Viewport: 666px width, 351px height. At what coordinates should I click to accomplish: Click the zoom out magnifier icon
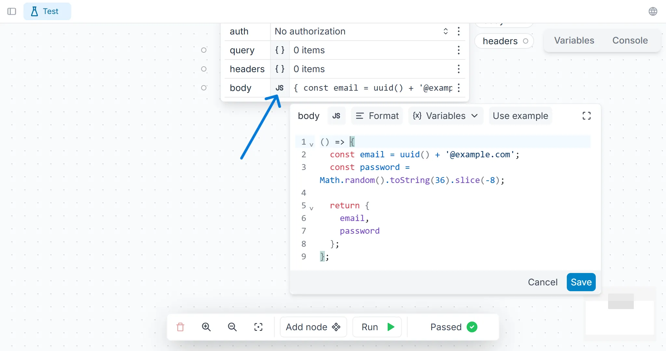pos(232,327)
